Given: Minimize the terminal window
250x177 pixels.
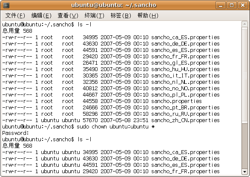Looking at the screenshot, I should pyautogui.click(x=221, y=5).
